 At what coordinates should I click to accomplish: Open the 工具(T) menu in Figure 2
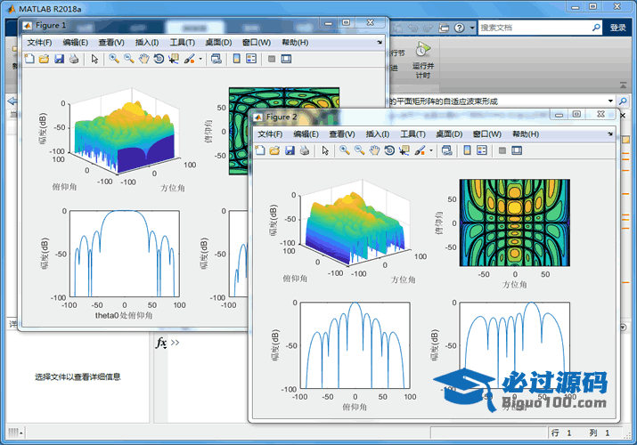click(412, 133)
